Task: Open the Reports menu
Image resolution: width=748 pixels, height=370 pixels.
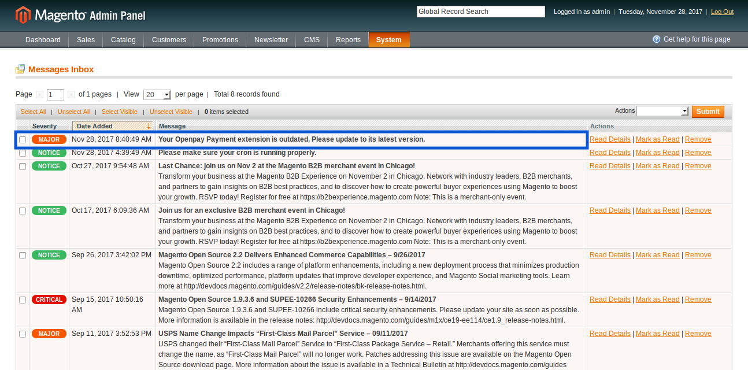Action: 348,40
